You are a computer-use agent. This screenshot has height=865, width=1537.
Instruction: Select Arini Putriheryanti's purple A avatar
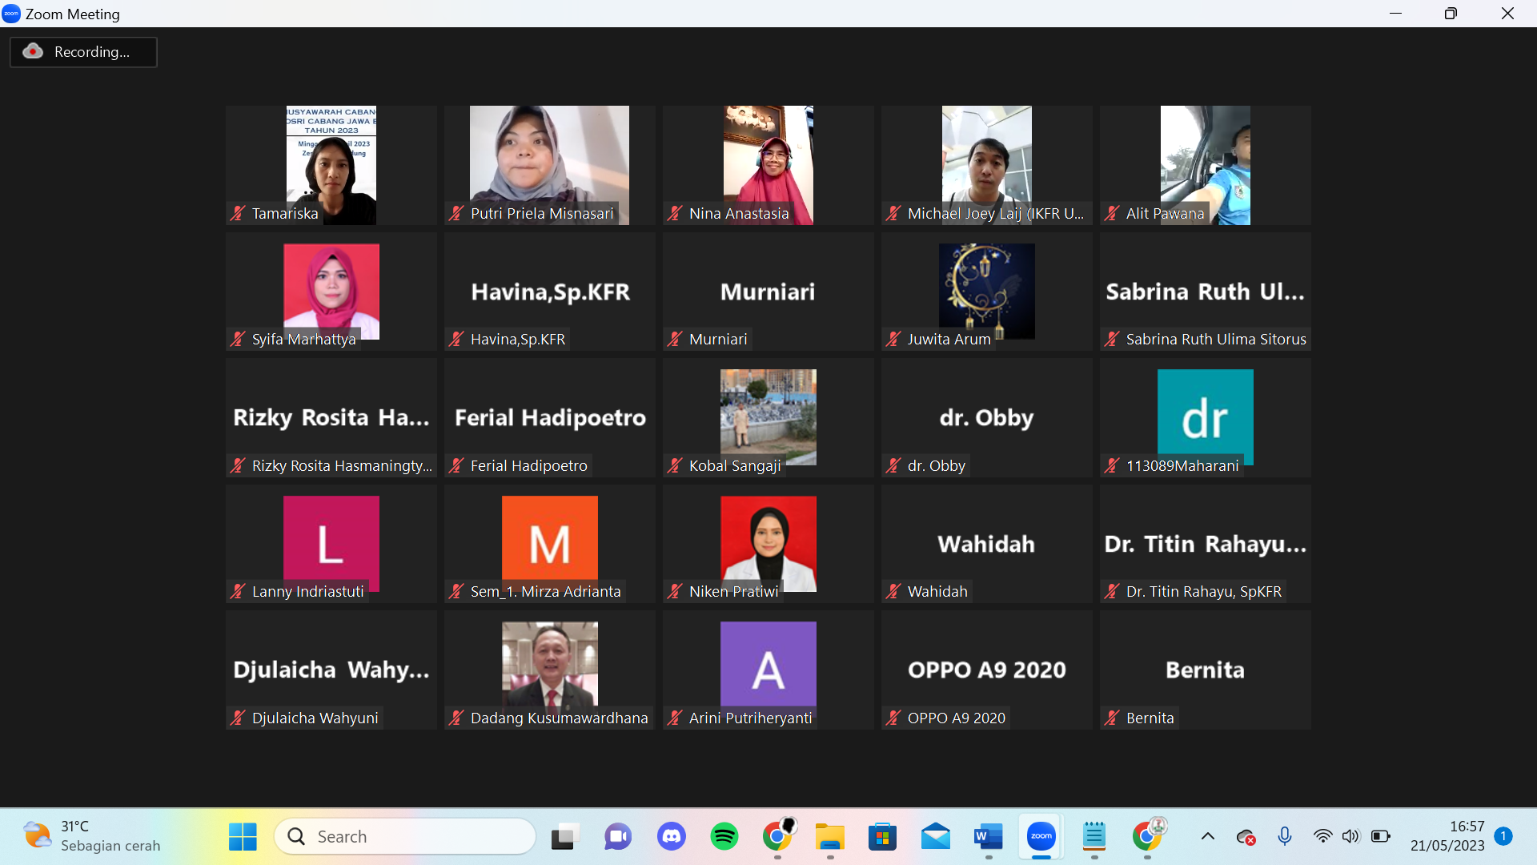click(768, 670)
